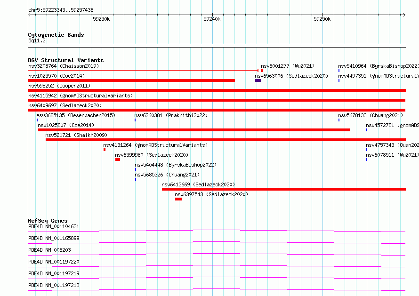Click the blue nsv4757343 variant tick
This screenshot has width=419, height=296.
367,150
